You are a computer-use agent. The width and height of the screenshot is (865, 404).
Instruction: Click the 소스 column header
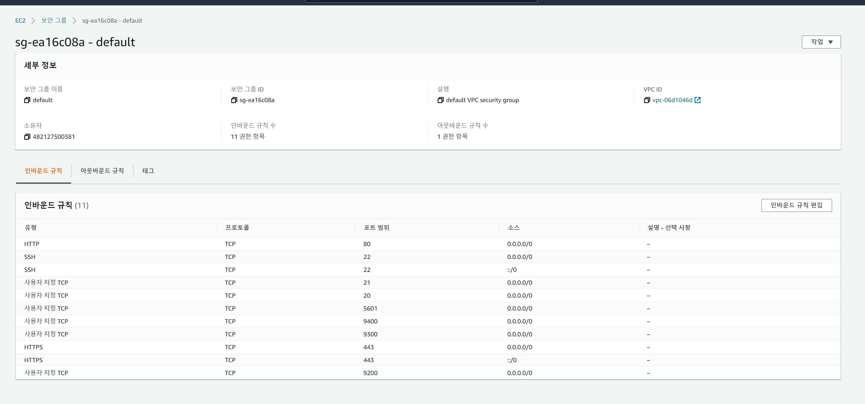coord(513,227)
